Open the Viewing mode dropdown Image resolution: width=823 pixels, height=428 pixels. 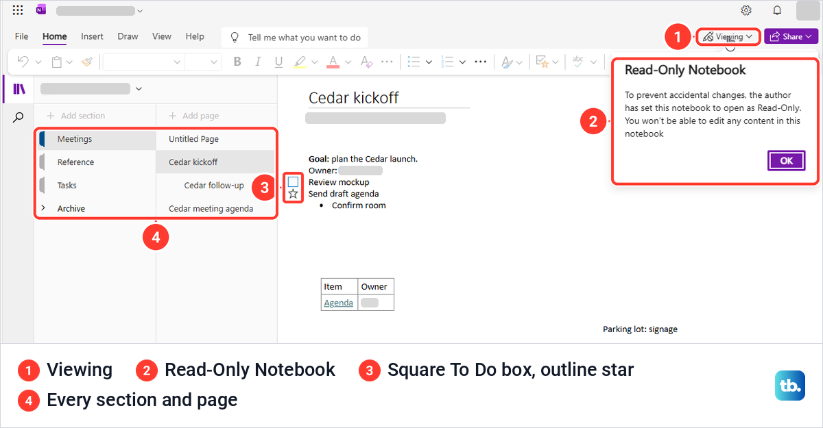coord(728,36)
